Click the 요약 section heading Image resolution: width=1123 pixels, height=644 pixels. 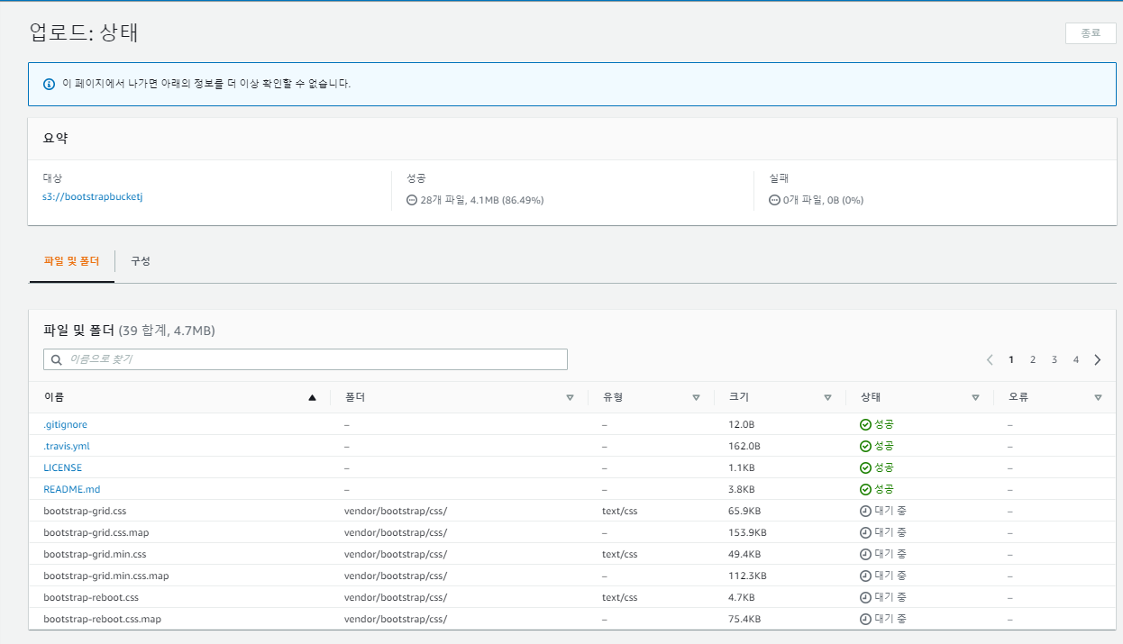pyautogui.click(x=56, y=139)
